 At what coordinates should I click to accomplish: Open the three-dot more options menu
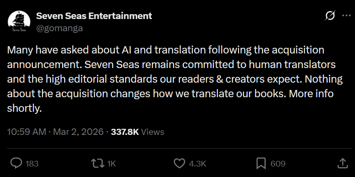point(346,16)
